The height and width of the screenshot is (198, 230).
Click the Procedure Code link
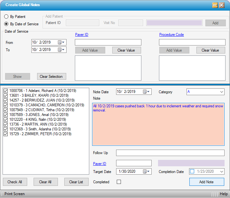(x=171, y=35)
